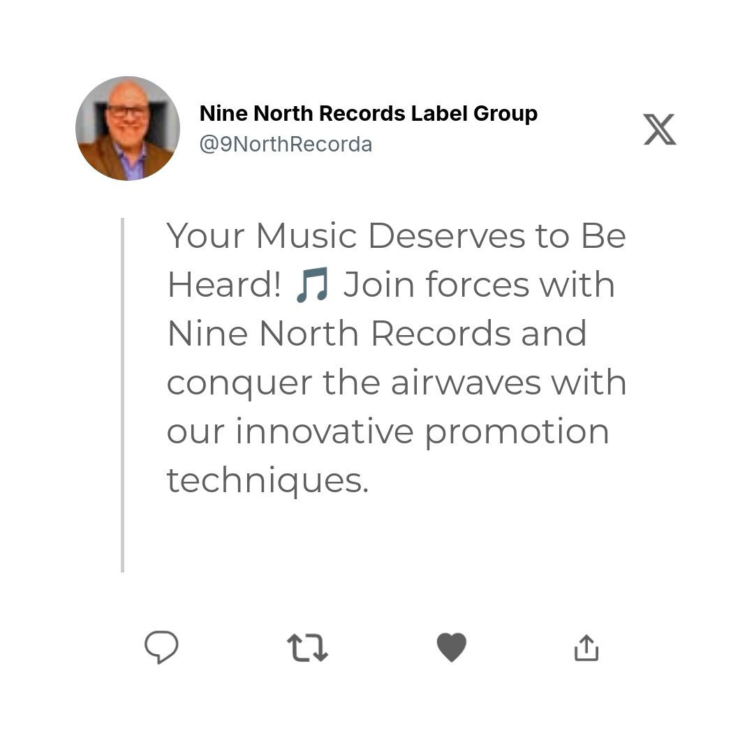
Task: Select the line 'Your Music Deserves to Be'
Action: coord(397,236)
